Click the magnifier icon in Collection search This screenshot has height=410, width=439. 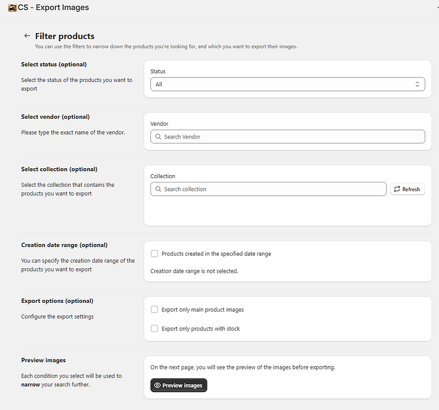click(x=158, y=189)
